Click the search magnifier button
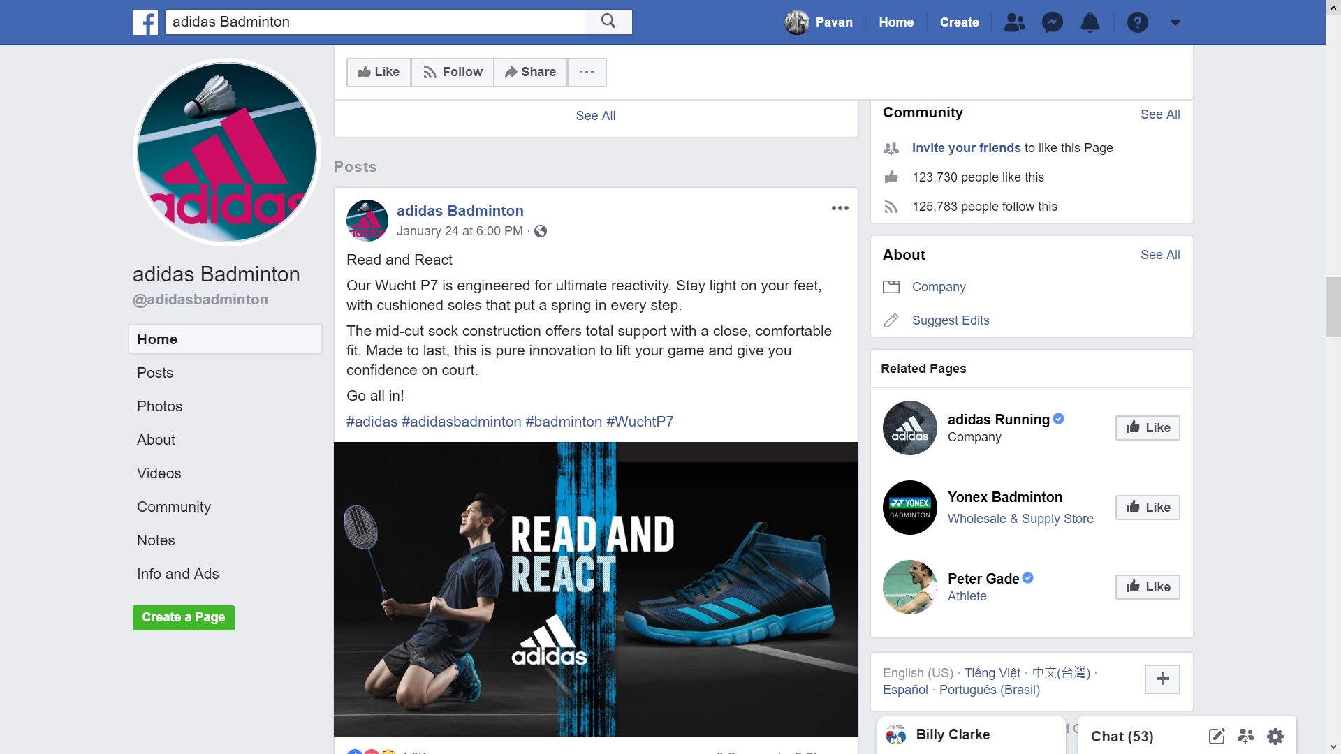The width and height of the screenshot is (1341, 754). click(608, 22)
